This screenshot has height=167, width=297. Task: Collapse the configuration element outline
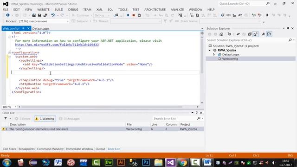click(10, 52)
